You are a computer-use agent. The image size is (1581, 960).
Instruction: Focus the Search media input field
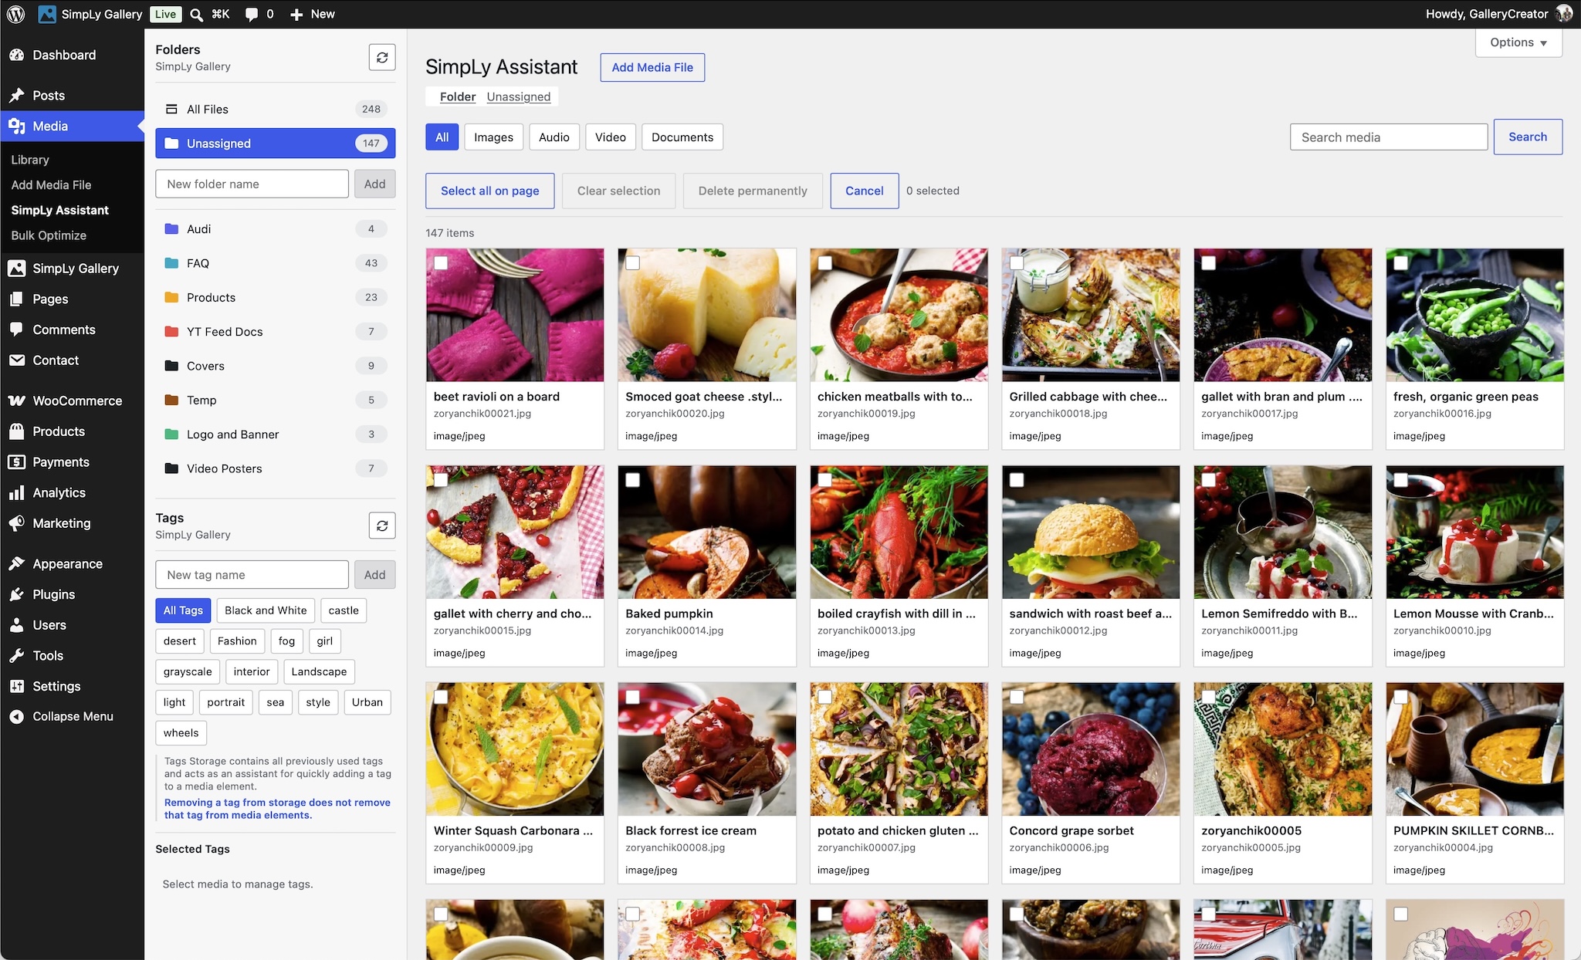coord(1388,137)
